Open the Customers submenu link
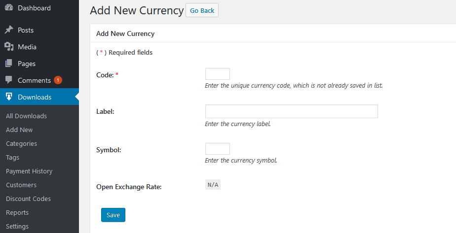This screenshot has height=233, width=456. [21, 185]
